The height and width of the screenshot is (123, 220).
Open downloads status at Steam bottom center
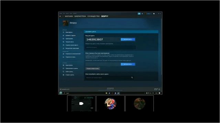coord(110,89)
